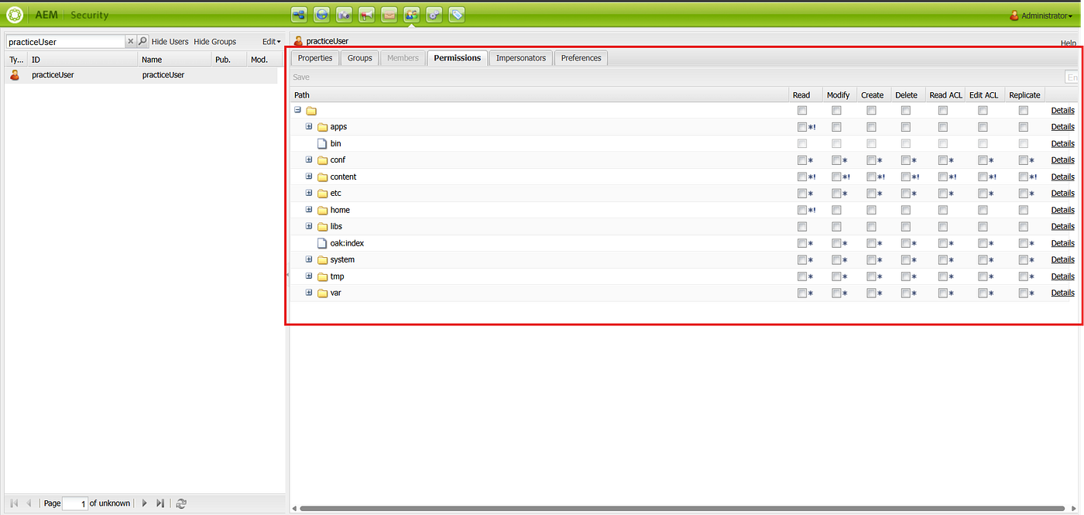Click the apps folder icon
Screen dimensions: 1084x515
click(323, 127)
